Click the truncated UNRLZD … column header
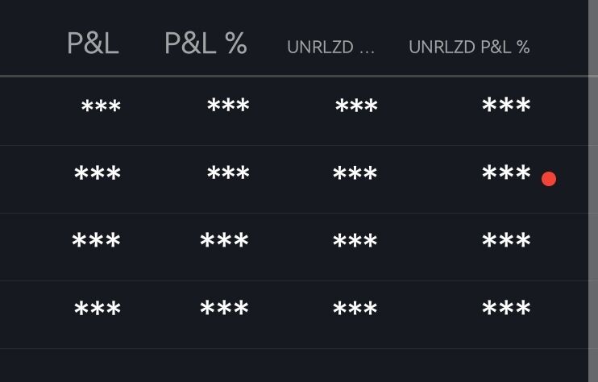This screenshot has width=598, height=382. (330, 48)
